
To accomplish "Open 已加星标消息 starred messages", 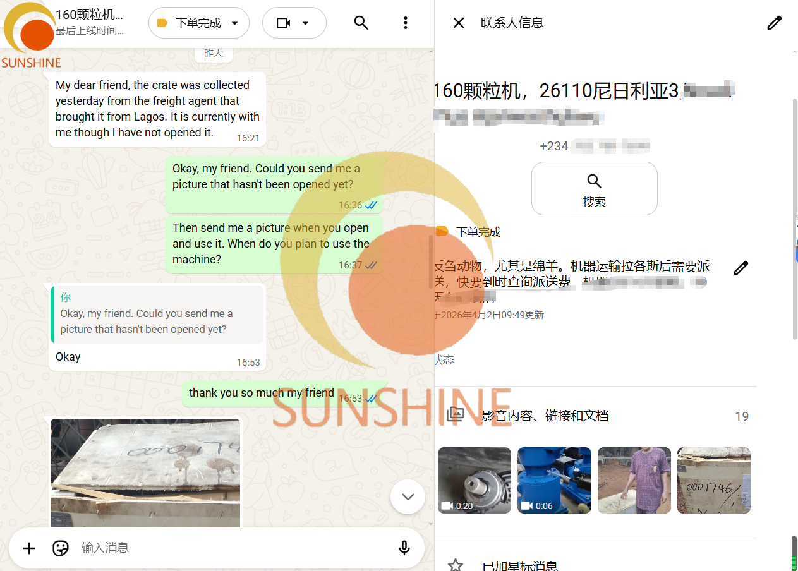I will [520, 565].
